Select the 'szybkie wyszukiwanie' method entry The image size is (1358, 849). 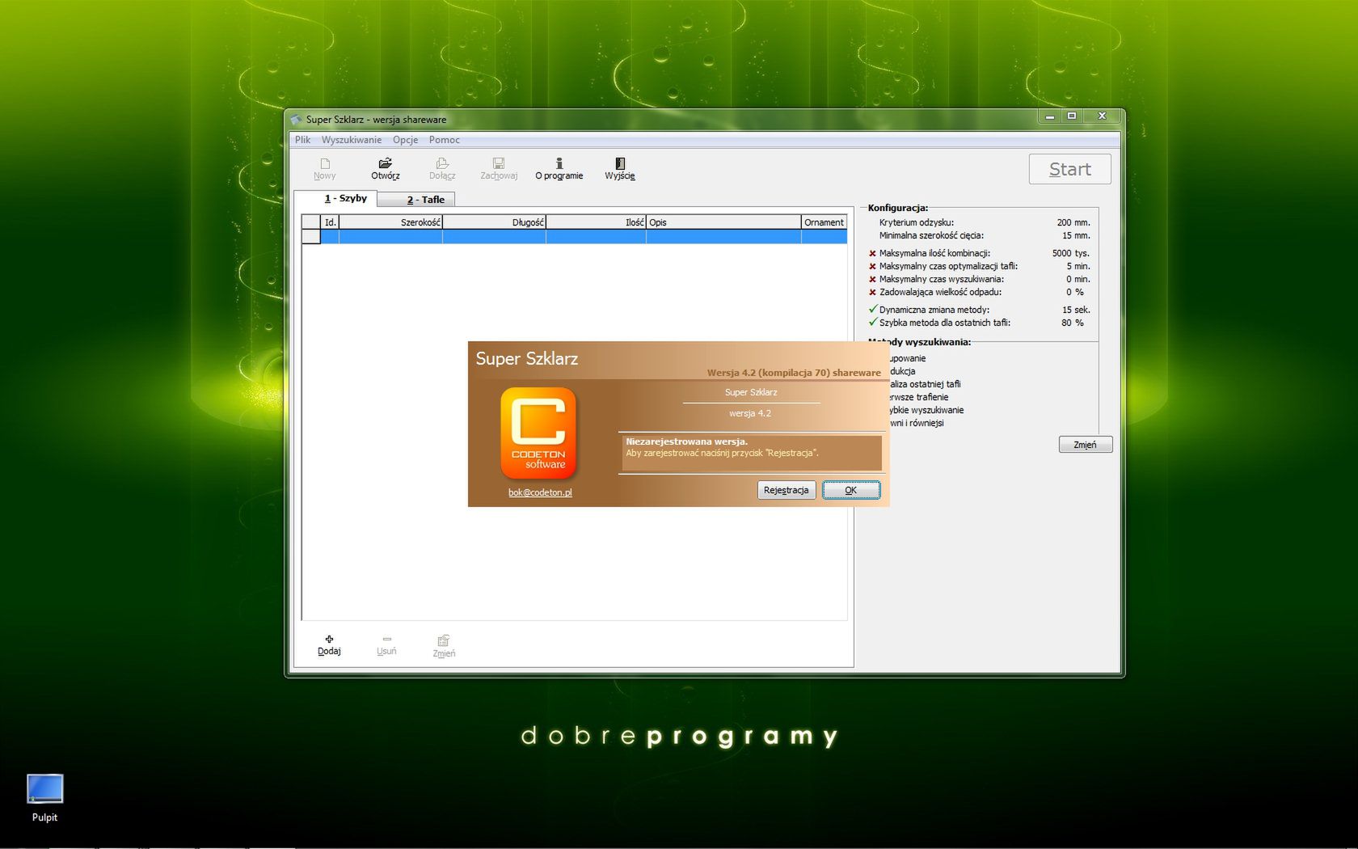point(926,410)
